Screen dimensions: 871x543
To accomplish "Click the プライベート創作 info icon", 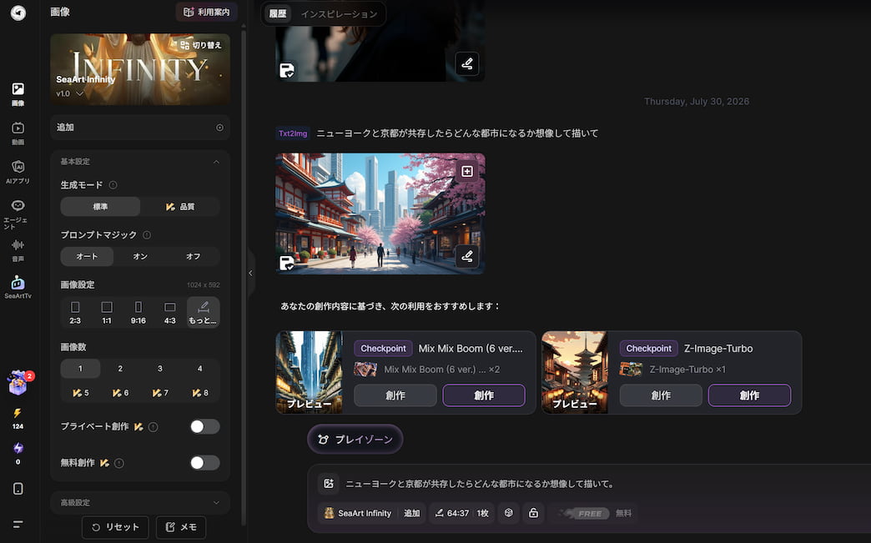I will coord(154,427).
